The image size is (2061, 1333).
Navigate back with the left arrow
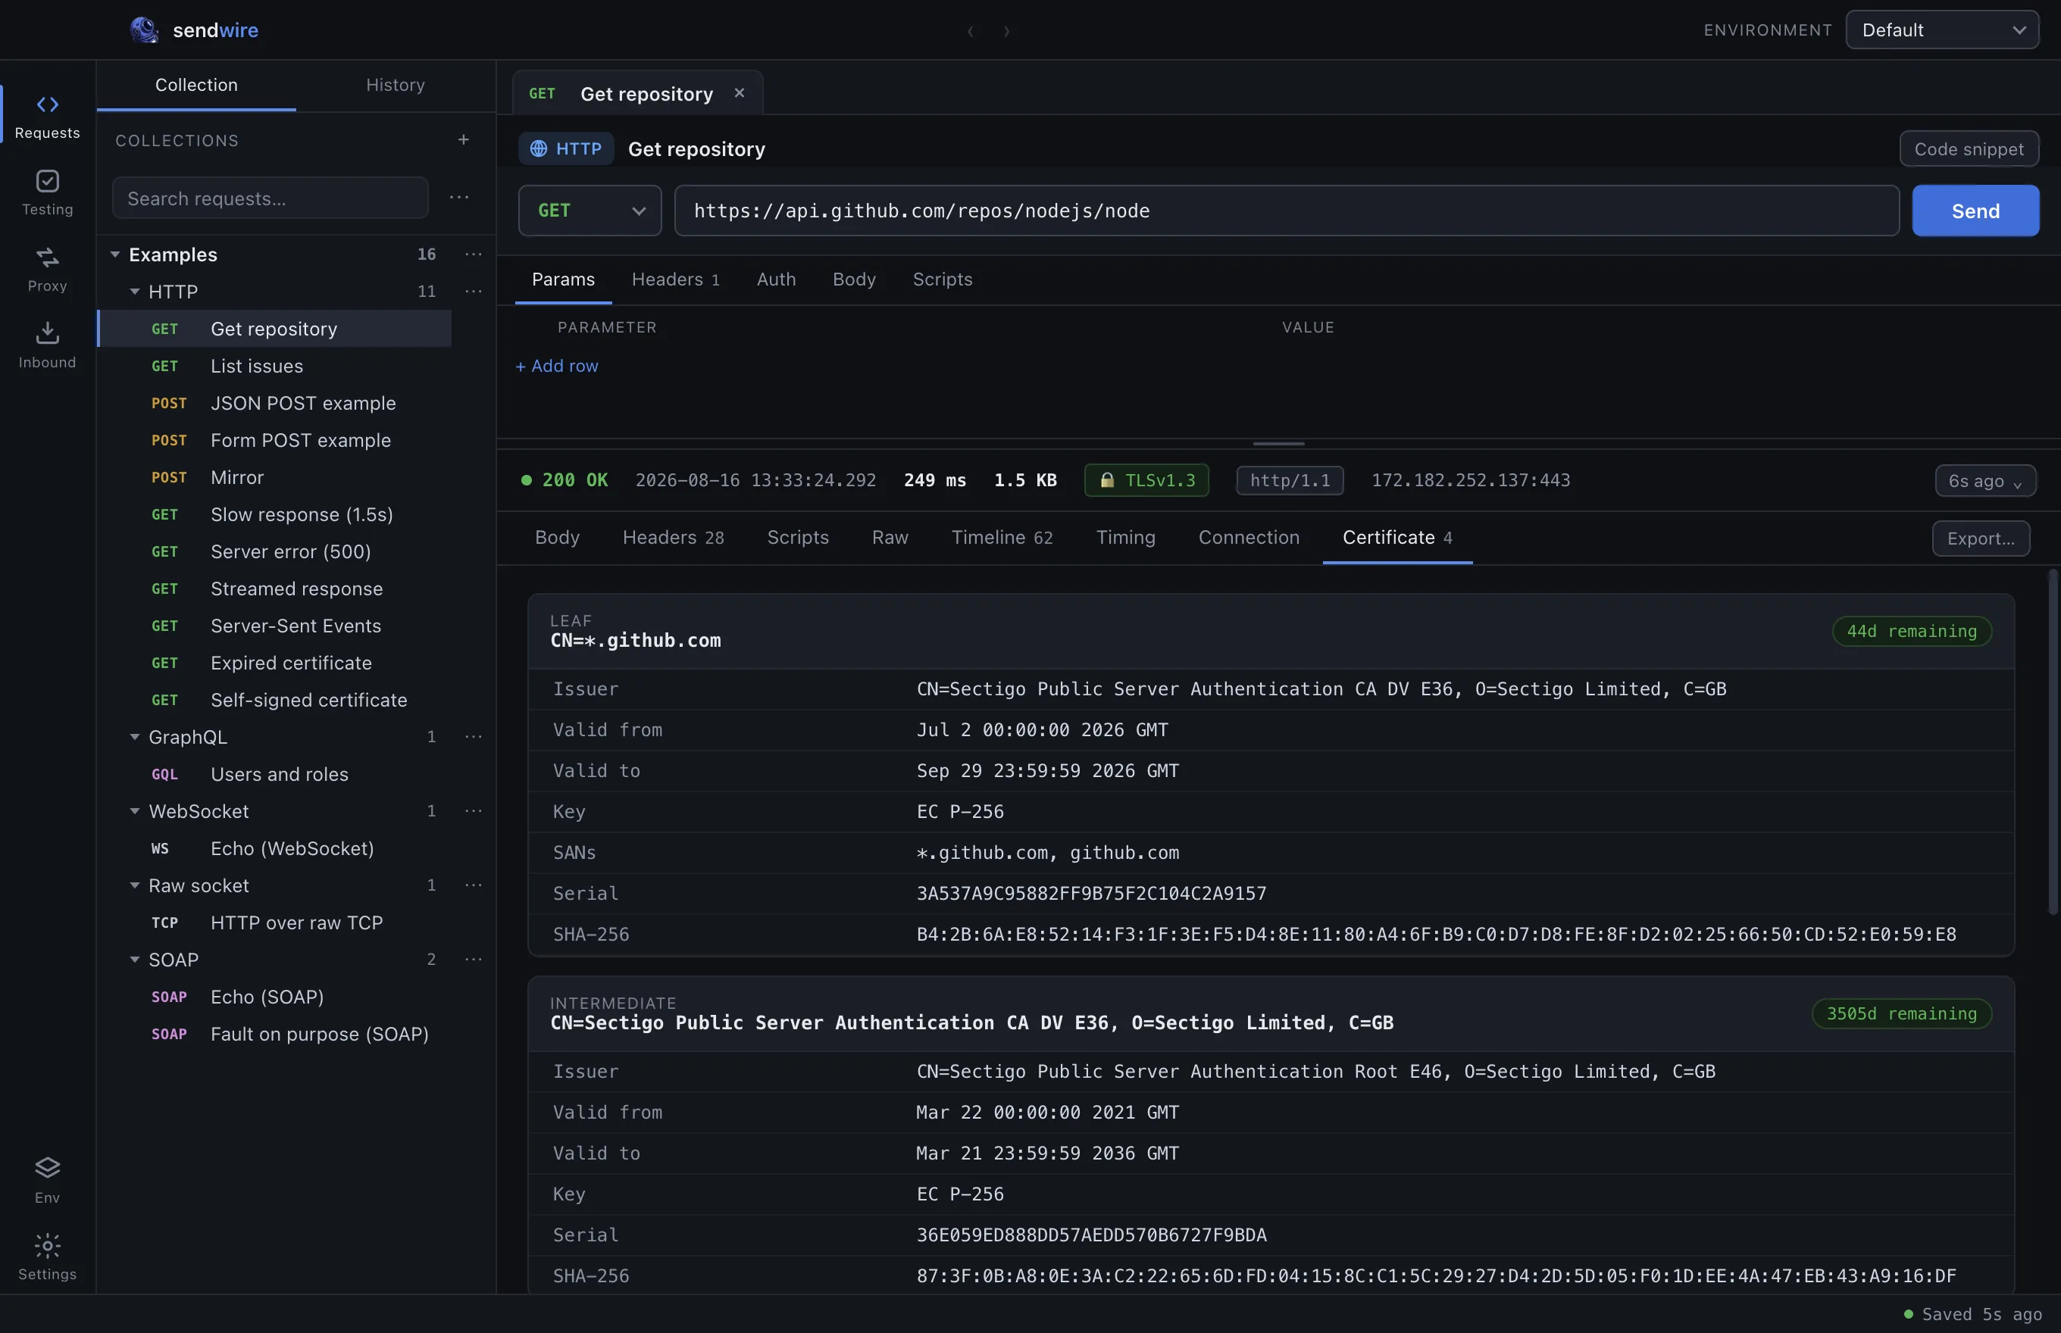[971, 31]
